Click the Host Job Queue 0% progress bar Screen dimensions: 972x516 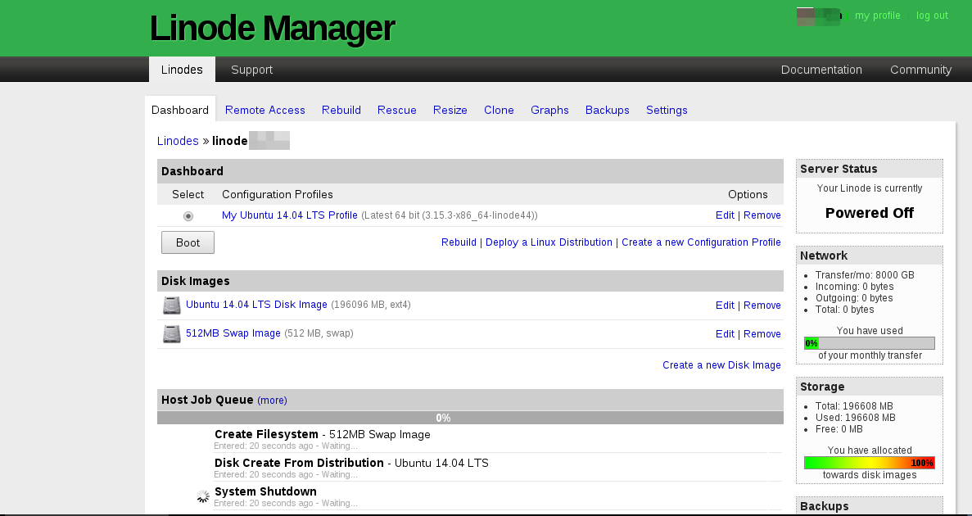pos(470,418)
